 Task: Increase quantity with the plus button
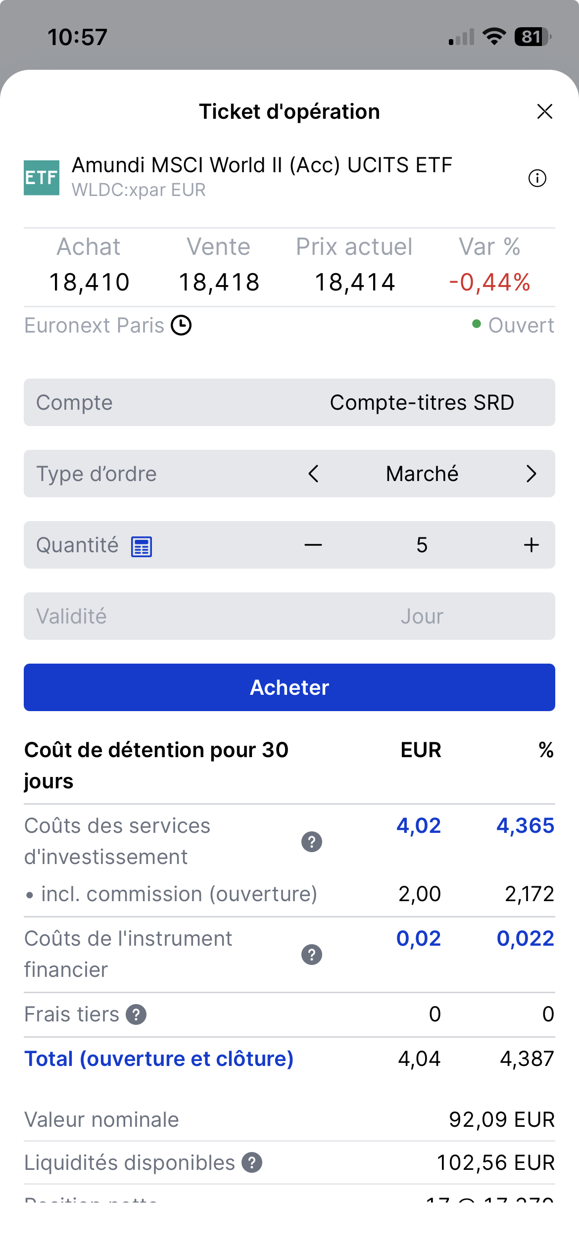[x=531, y=545]
